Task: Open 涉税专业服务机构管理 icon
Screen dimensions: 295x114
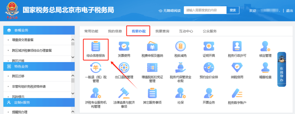Action: point(96,93)
